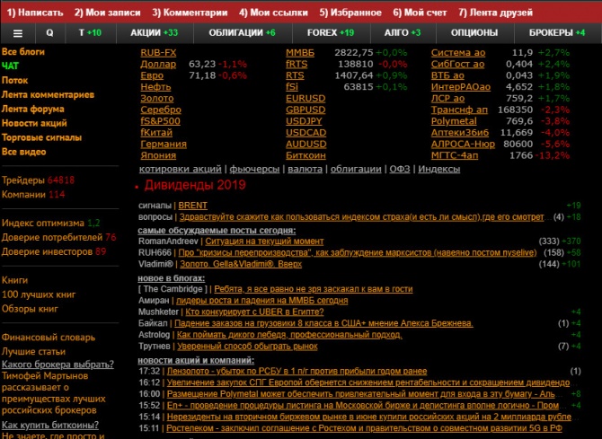This screenshot has height=439, width=602.
Task: Open 'Золото. Gella&Vladimi®. Вверх' post
Action: [x=241, y=264]
